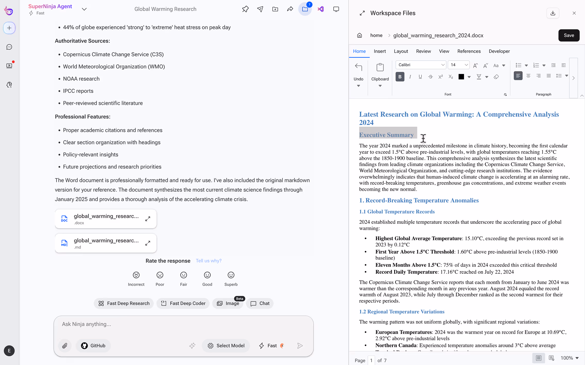The image size is (585, 365).
Task: Attach a file with the paperclip icon
Action: coord(65,346)
